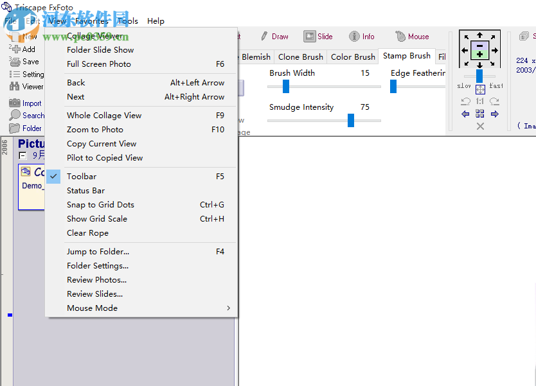Click the stacked pages icon at top right
This screenshot has width=536, height=386.
[524, 36]
